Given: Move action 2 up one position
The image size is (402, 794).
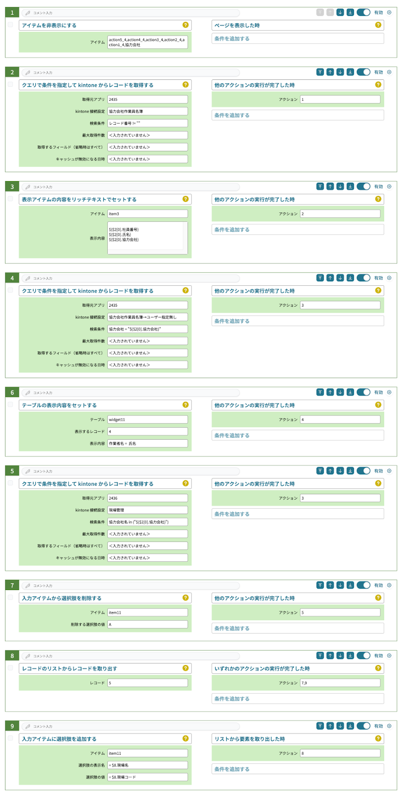Looking at the screenshot, I should tap(330, 72).
